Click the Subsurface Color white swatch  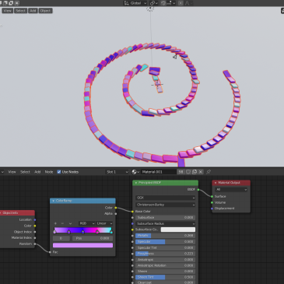click(178, 230)
